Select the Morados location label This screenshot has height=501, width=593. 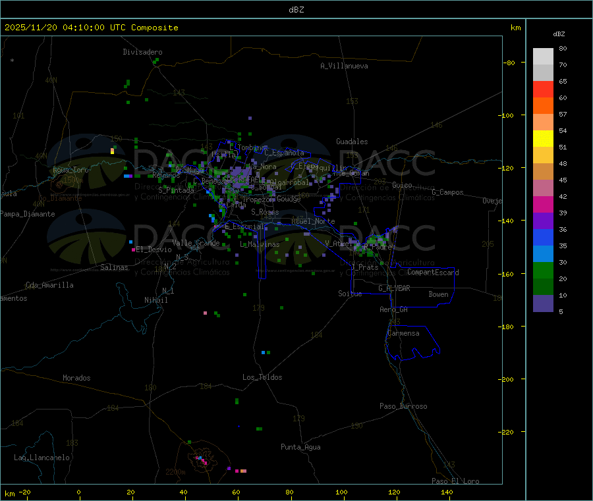click(x=76, y=378)
